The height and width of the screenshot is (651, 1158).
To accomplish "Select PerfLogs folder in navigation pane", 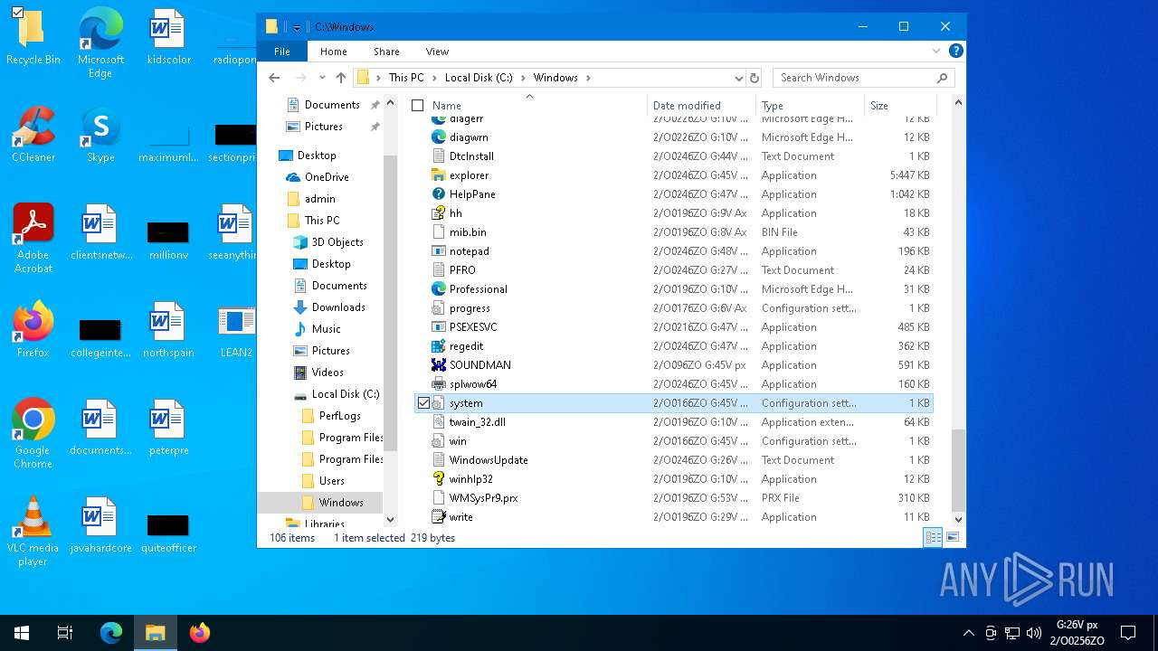I will tap(340, 416).
